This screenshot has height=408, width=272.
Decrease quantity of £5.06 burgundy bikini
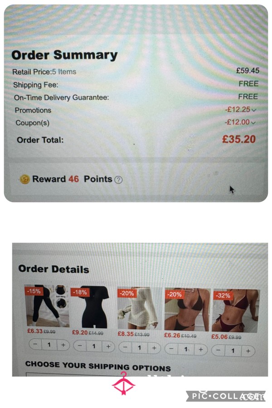(x=219, y=350)
